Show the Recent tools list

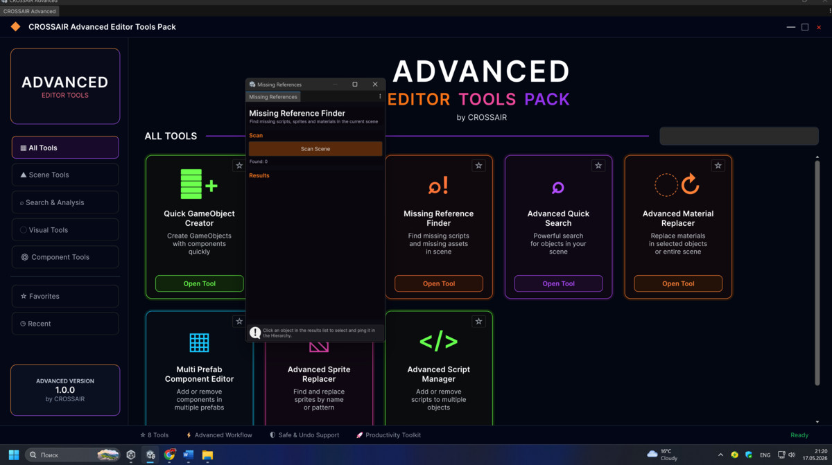pos(65,324)
